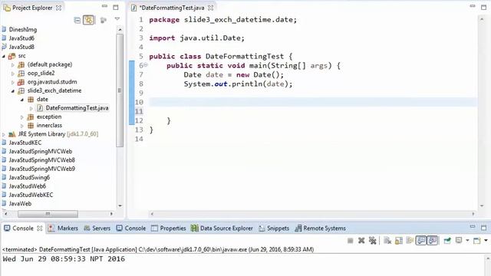Collapse the slide3_exch_datetime package
Image resolution: width=491 pixels, height=276 pixels.
click(13, 91)
